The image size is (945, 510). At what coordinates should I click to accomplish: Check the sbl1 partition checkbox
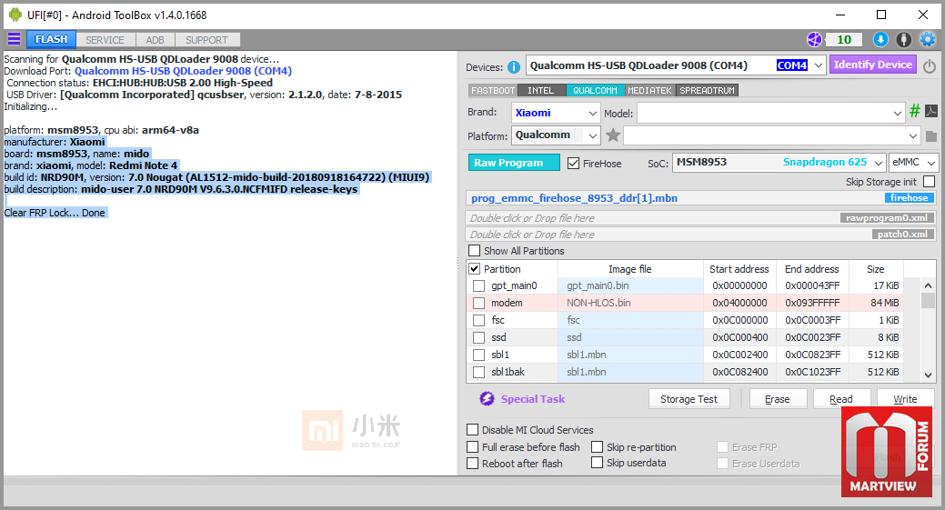(479, 355)
